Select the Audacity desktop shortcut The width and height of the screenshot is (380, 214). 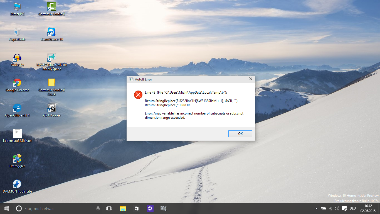[17, 60]
